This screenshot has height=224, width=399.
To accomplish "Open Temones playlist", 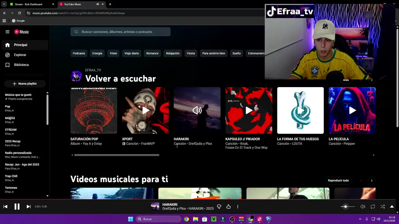I will (25, 189).
